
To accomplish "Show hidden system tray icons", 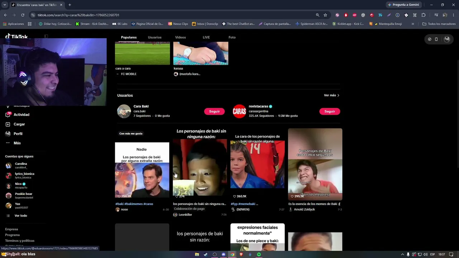I will click(402, 254).
